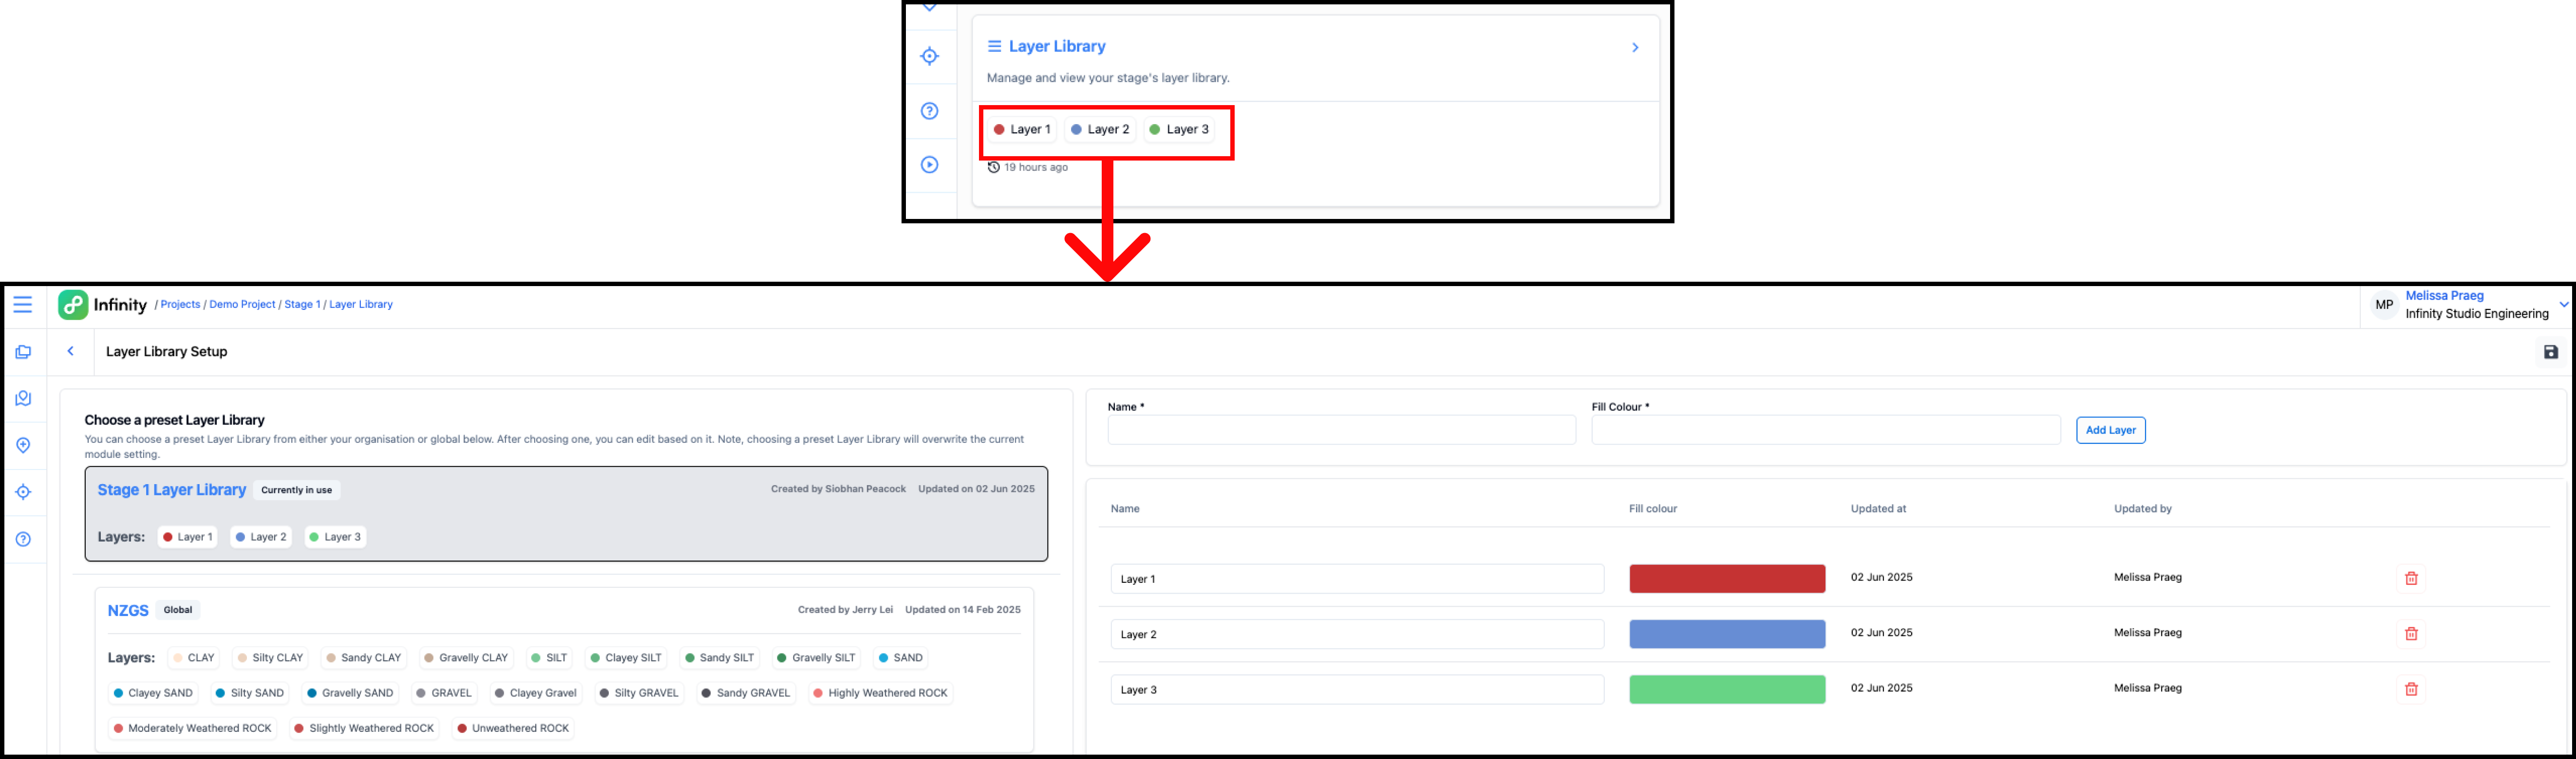The height and width of the screenshot is (759, 2576).
Task: Click the Created by Siobhan Peacock text
Action: [838, 489]
